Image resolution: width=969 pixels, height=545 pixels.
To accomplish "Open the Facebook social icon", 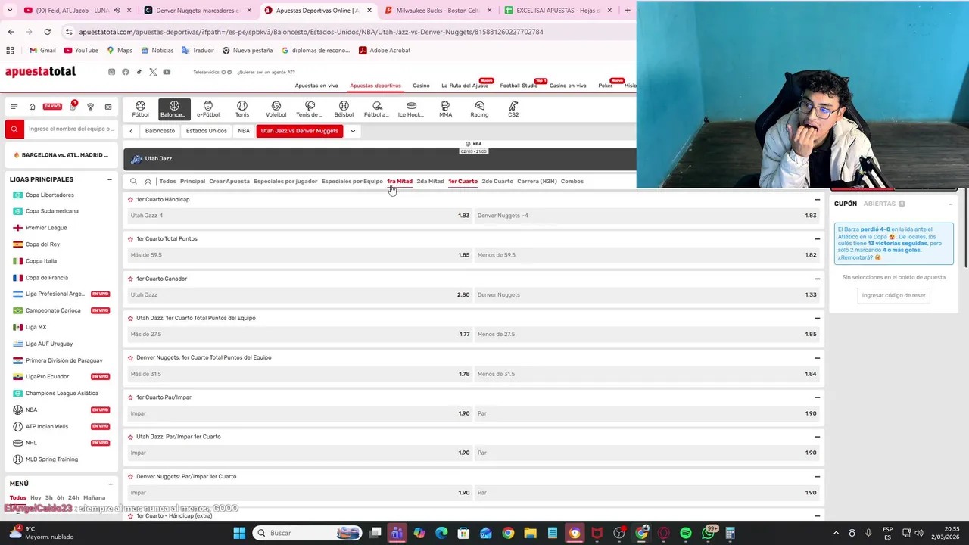I will click(x=126, y=72).
